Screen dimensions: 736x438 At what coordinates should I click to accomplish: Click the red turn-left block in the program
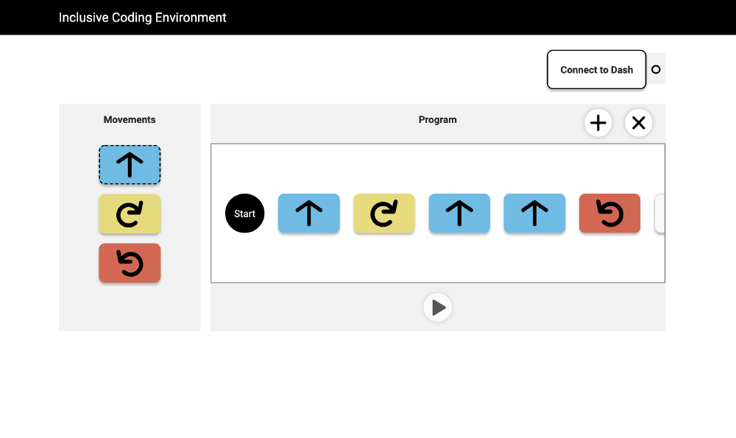(x=609, y=213)
